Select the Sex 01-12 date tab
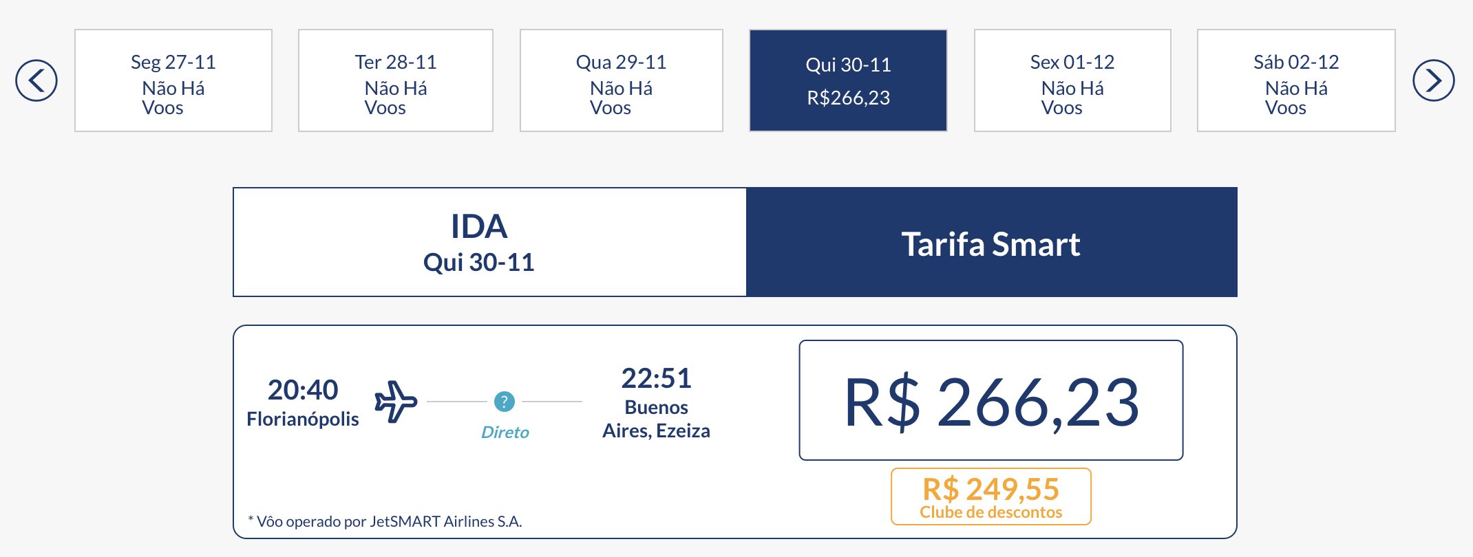The height and width of the screenshot is (557, 1473). tap(1072, 80)
